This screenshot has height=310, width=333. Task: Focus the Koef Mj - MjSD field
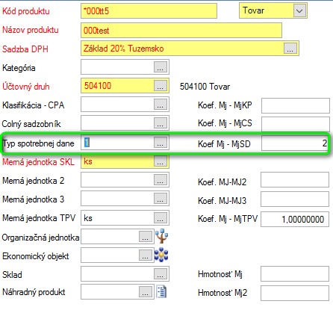(295, 143)
